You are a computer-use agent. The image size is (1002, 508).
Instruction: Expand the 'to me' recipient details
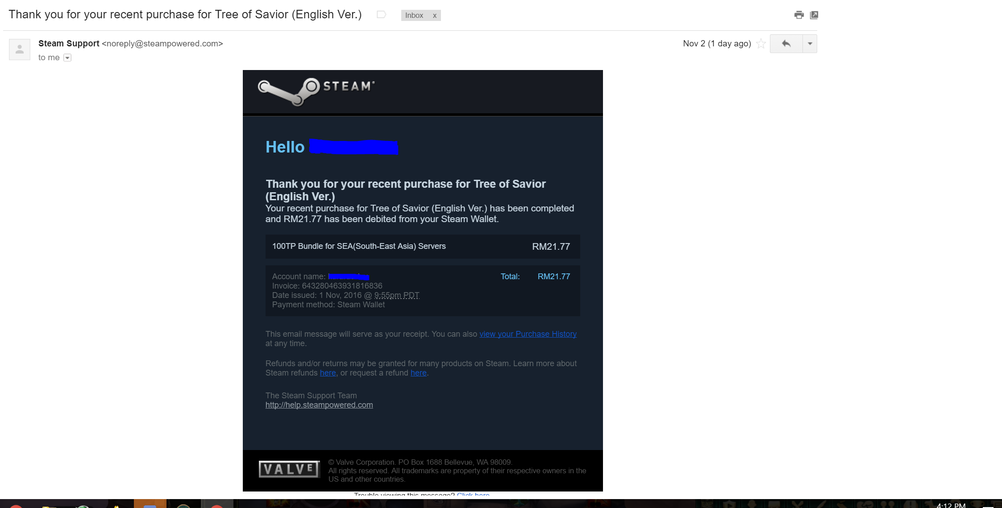click(67, 58)
